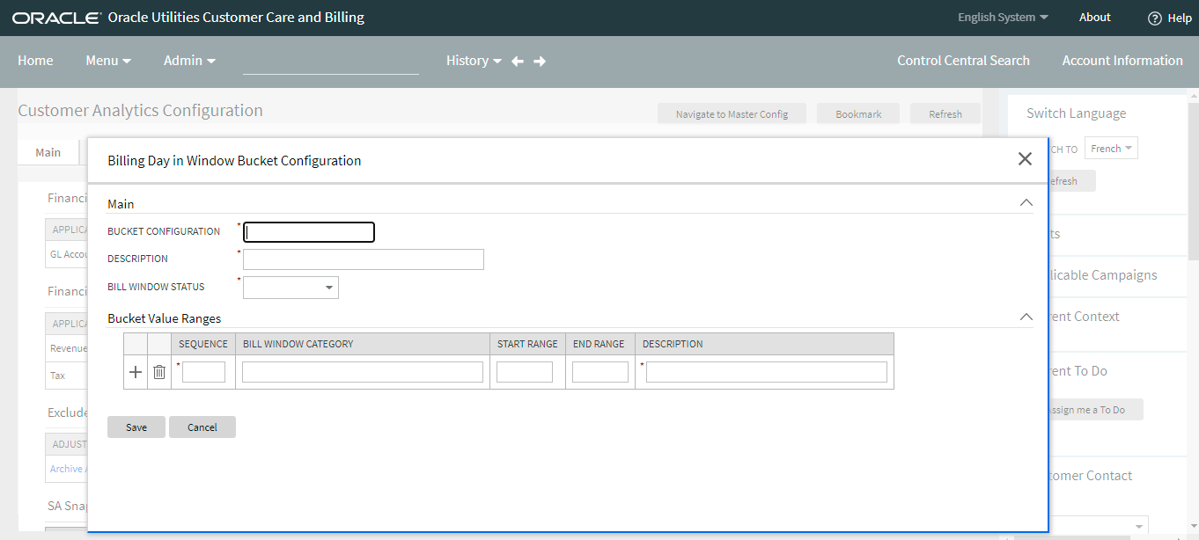Click the Oracle logo

[x=55, y=16]
